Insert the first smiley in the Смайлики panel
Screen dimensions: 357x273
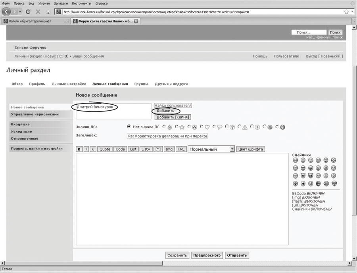[x=296, y=160]
